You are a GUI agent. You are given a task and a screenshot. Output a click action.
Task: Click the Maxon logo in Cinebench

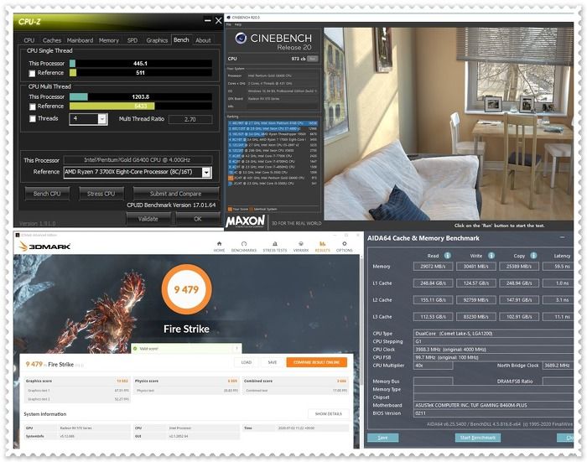[x=245, y=221]
